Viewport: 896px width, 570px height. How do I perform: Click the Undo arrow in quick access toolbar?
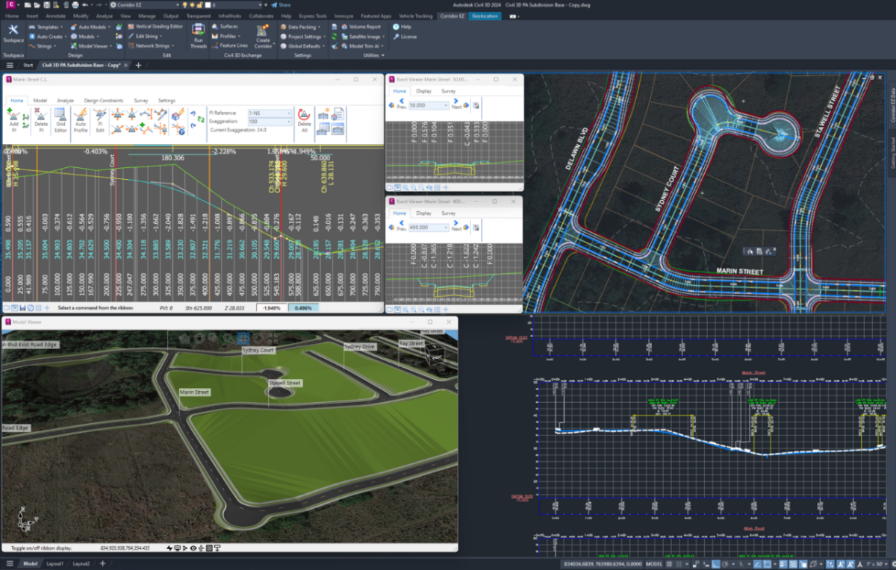click(84, 4)
